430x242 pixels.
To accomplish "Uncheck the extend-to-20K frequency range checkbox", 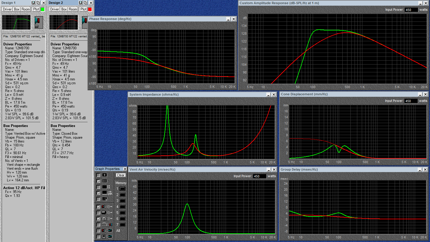I will pyautogui.click(x=98, y=193).
